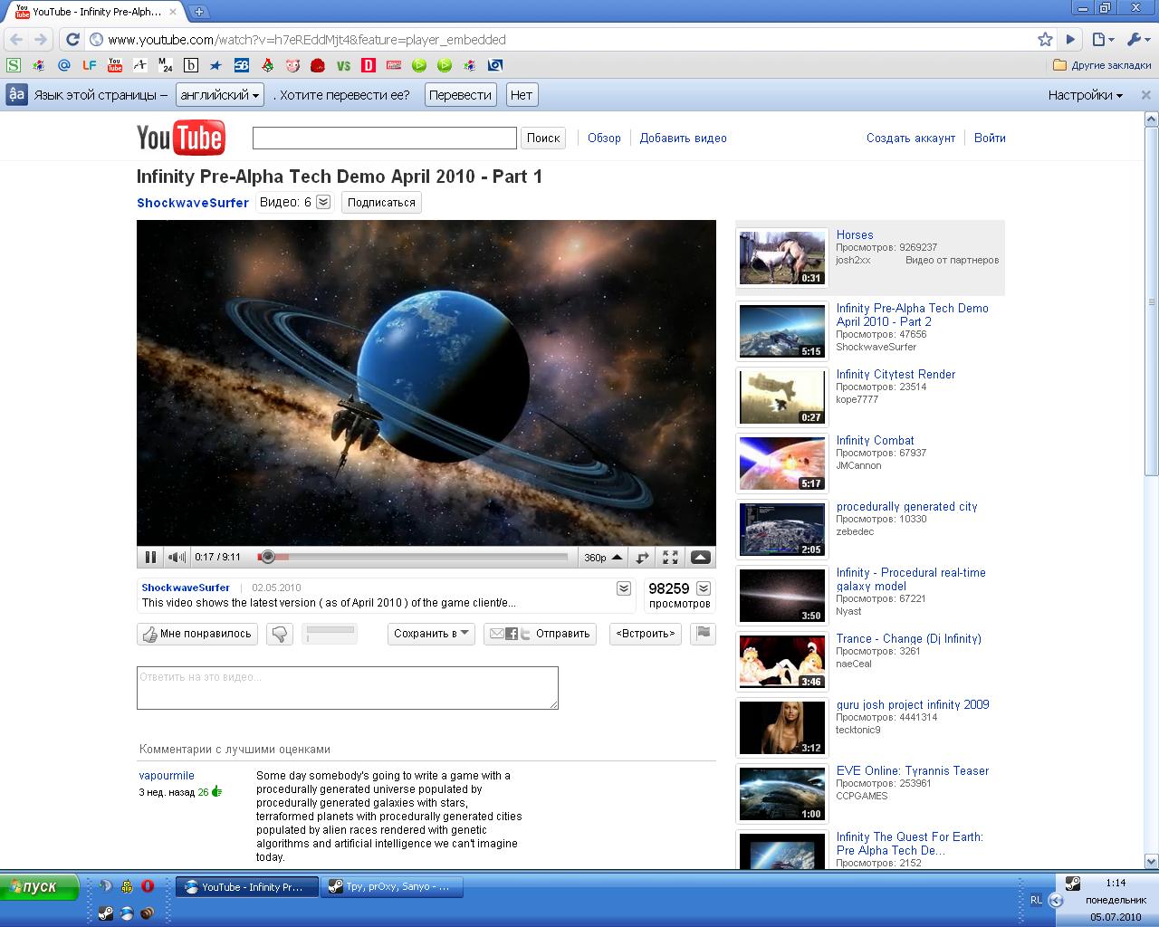This screenshot has width=1159, height=927.
Task: Close the translate bar with X
Action: tap(1145, 95)
